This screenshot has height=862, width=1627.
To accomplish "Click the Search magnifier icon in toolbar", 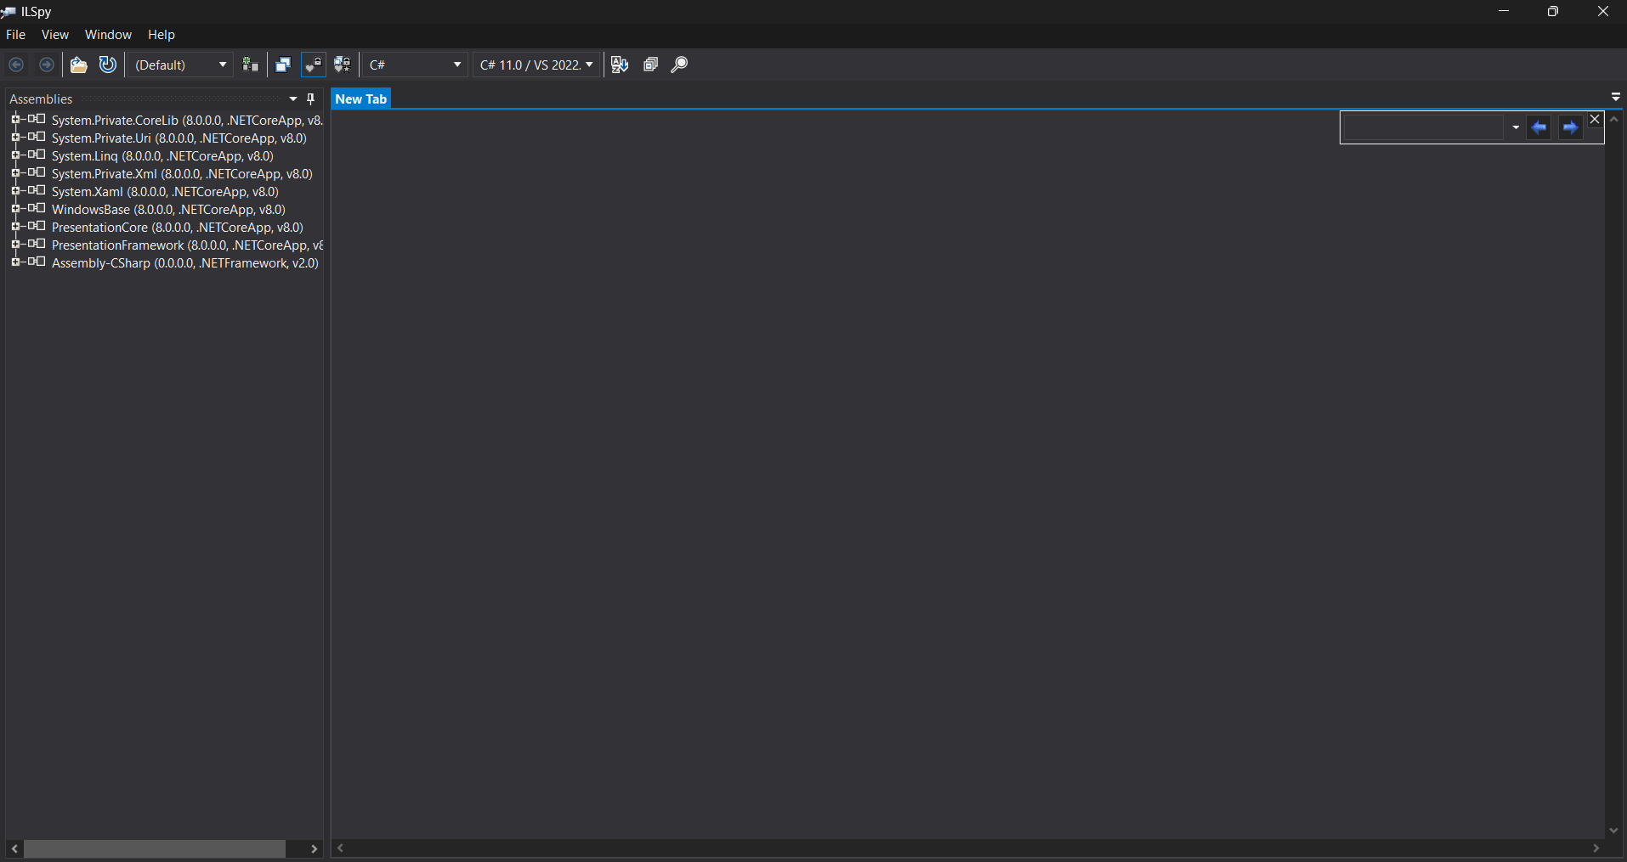I will click(x=679, y=65).
